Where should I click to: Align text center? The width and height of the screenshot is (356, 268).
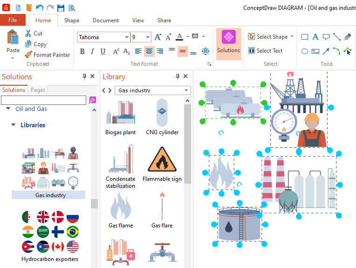(149, 51)
